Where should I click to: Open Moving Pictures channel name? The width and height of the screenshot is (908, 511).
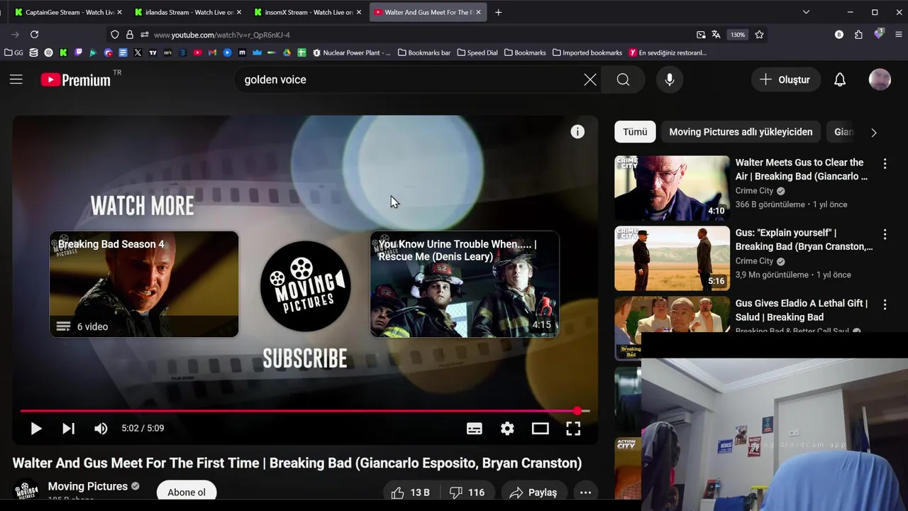point(88,486)
